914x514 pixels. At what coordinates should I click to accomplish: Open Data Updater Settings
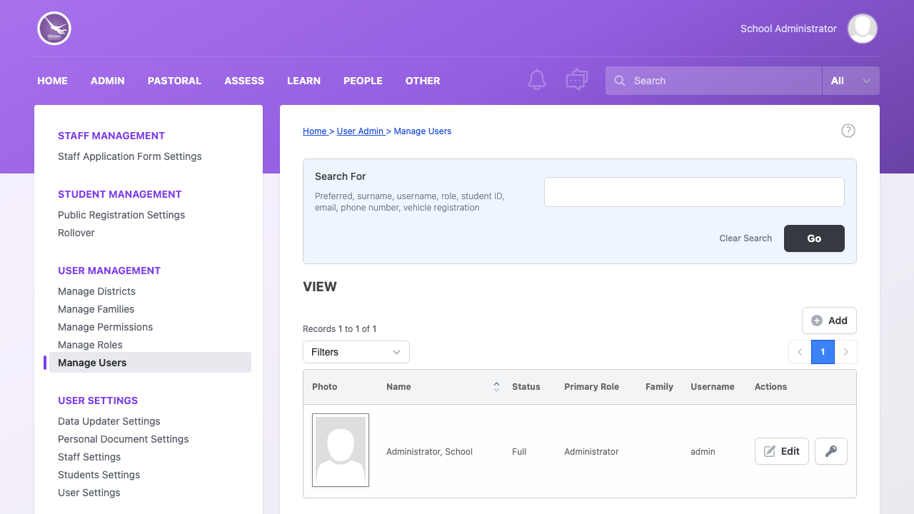pos(109,421)
